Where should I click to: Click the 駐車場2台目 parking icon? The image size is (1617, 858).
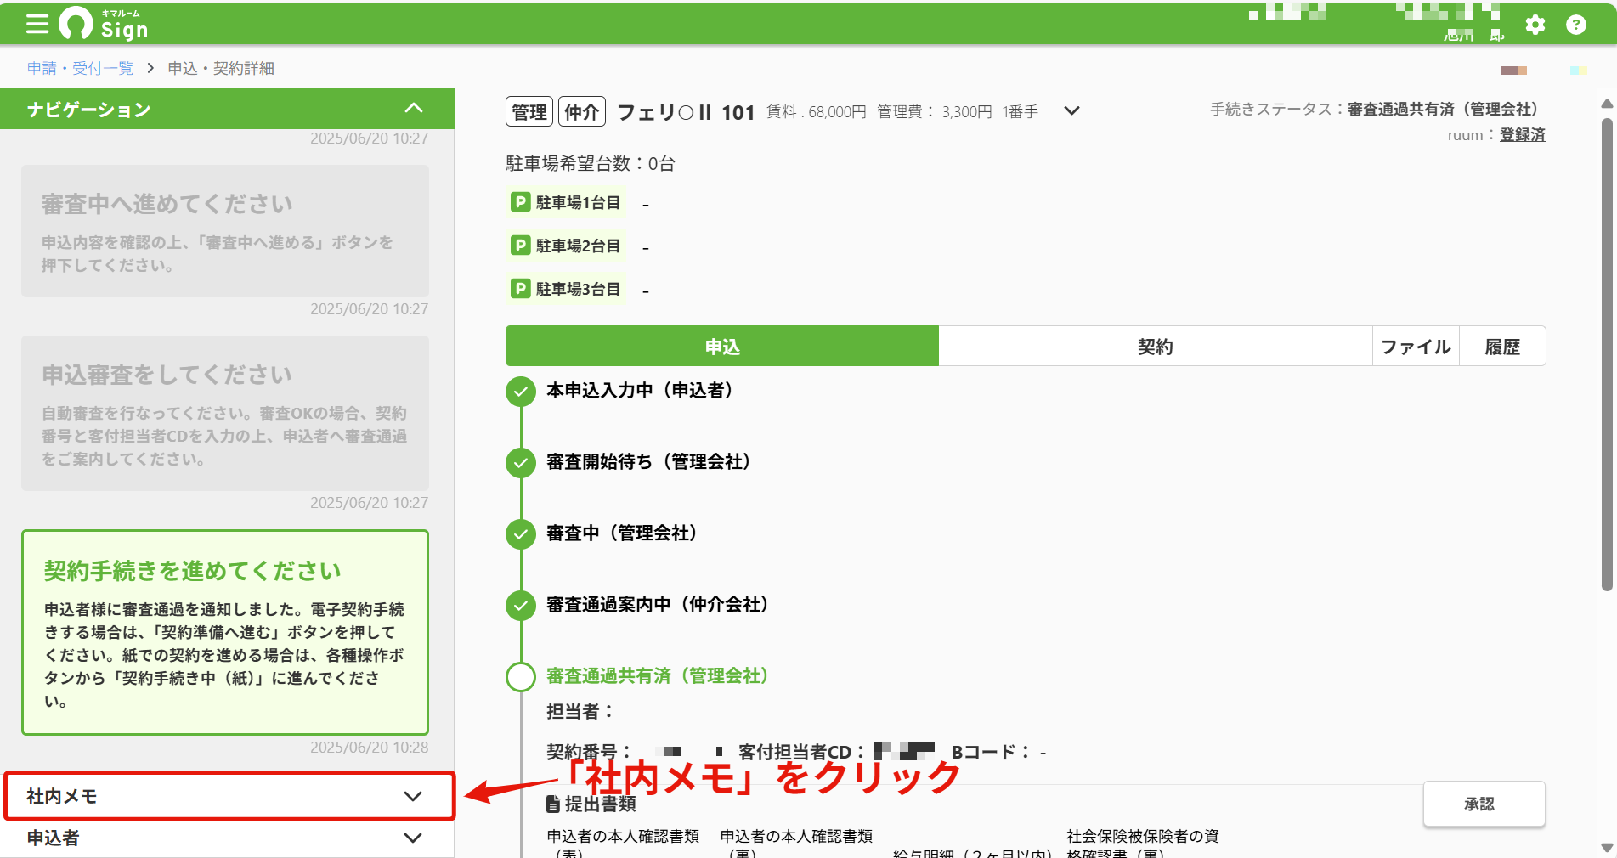pyautogui.click(x=520, y=246)
